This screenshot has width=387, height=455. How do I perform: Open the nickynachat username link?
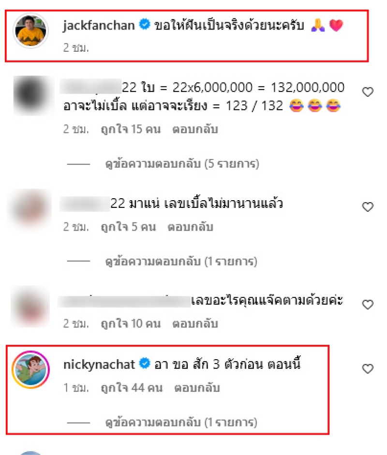(x=99, y=365)
